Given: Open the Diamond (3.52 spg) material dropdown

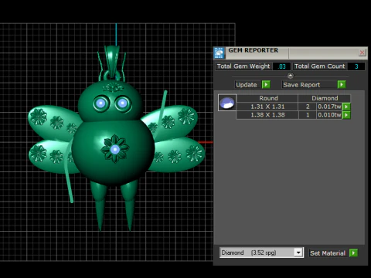Looking at the screenshot, I should [261, 253].
